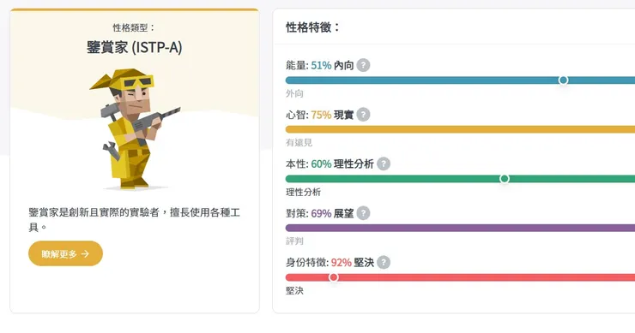This screenshot has height=333, width=635.
Task: Click the 60% 理性分析 nature label
Action: pyautogui.click(x=342, y=164)
